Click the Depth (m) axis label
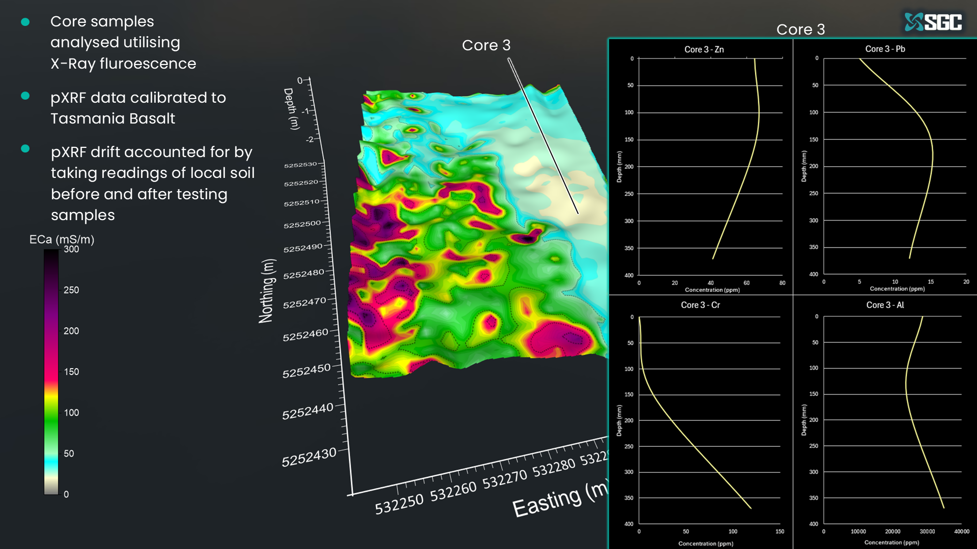 [x=292, y=108]
